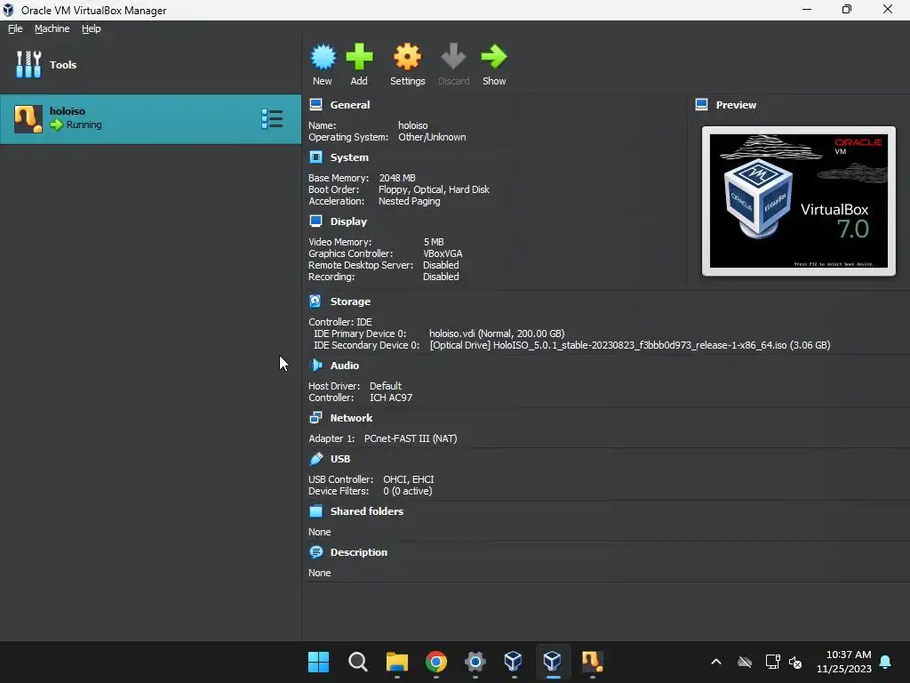Click the Other/Unknown operating system value
Screen dimensions: 910x683
coord(432,137)
